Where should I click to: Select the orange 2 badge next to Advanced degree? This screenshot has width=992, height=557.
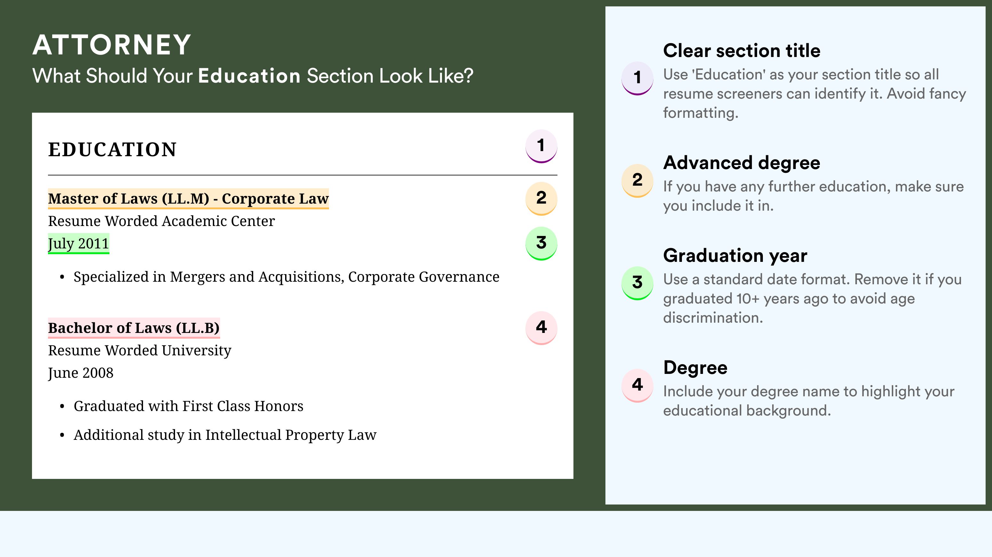[637, 181]
